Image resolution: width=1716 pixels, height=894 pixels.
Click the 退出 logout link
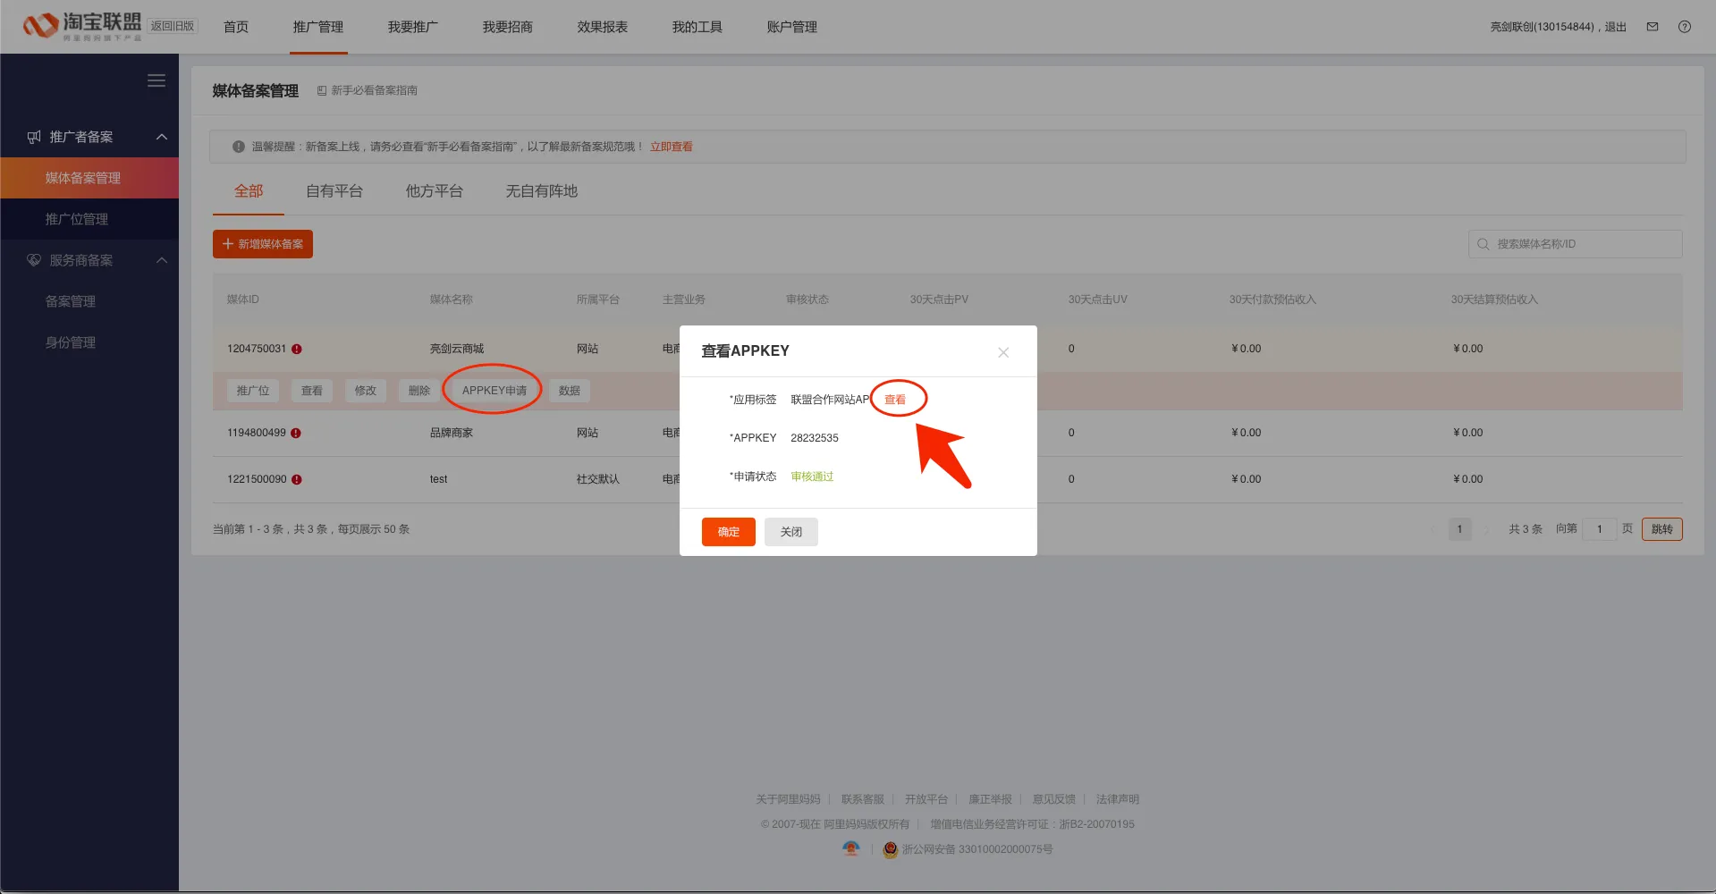click(1616, 27)
